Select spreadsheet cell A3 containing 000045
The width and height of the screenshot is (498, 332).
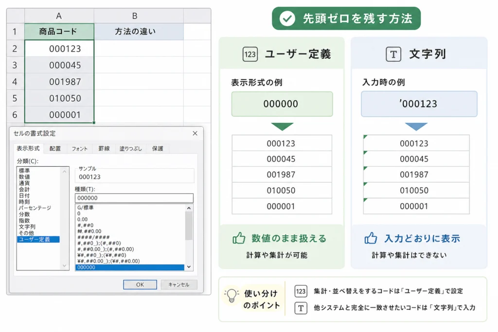[x=59, y=65]
